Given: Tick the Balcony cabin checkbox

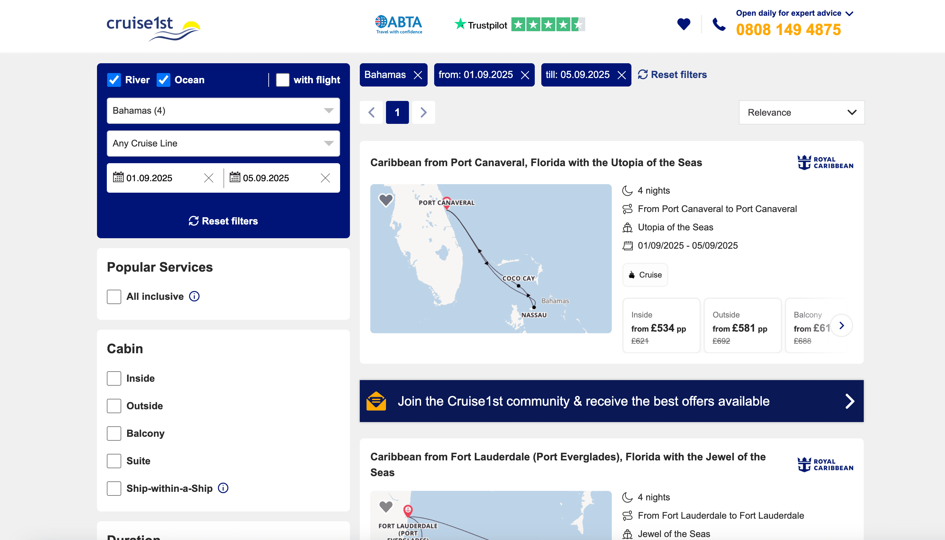Looking at the screenshot, I should coord(114,433).
